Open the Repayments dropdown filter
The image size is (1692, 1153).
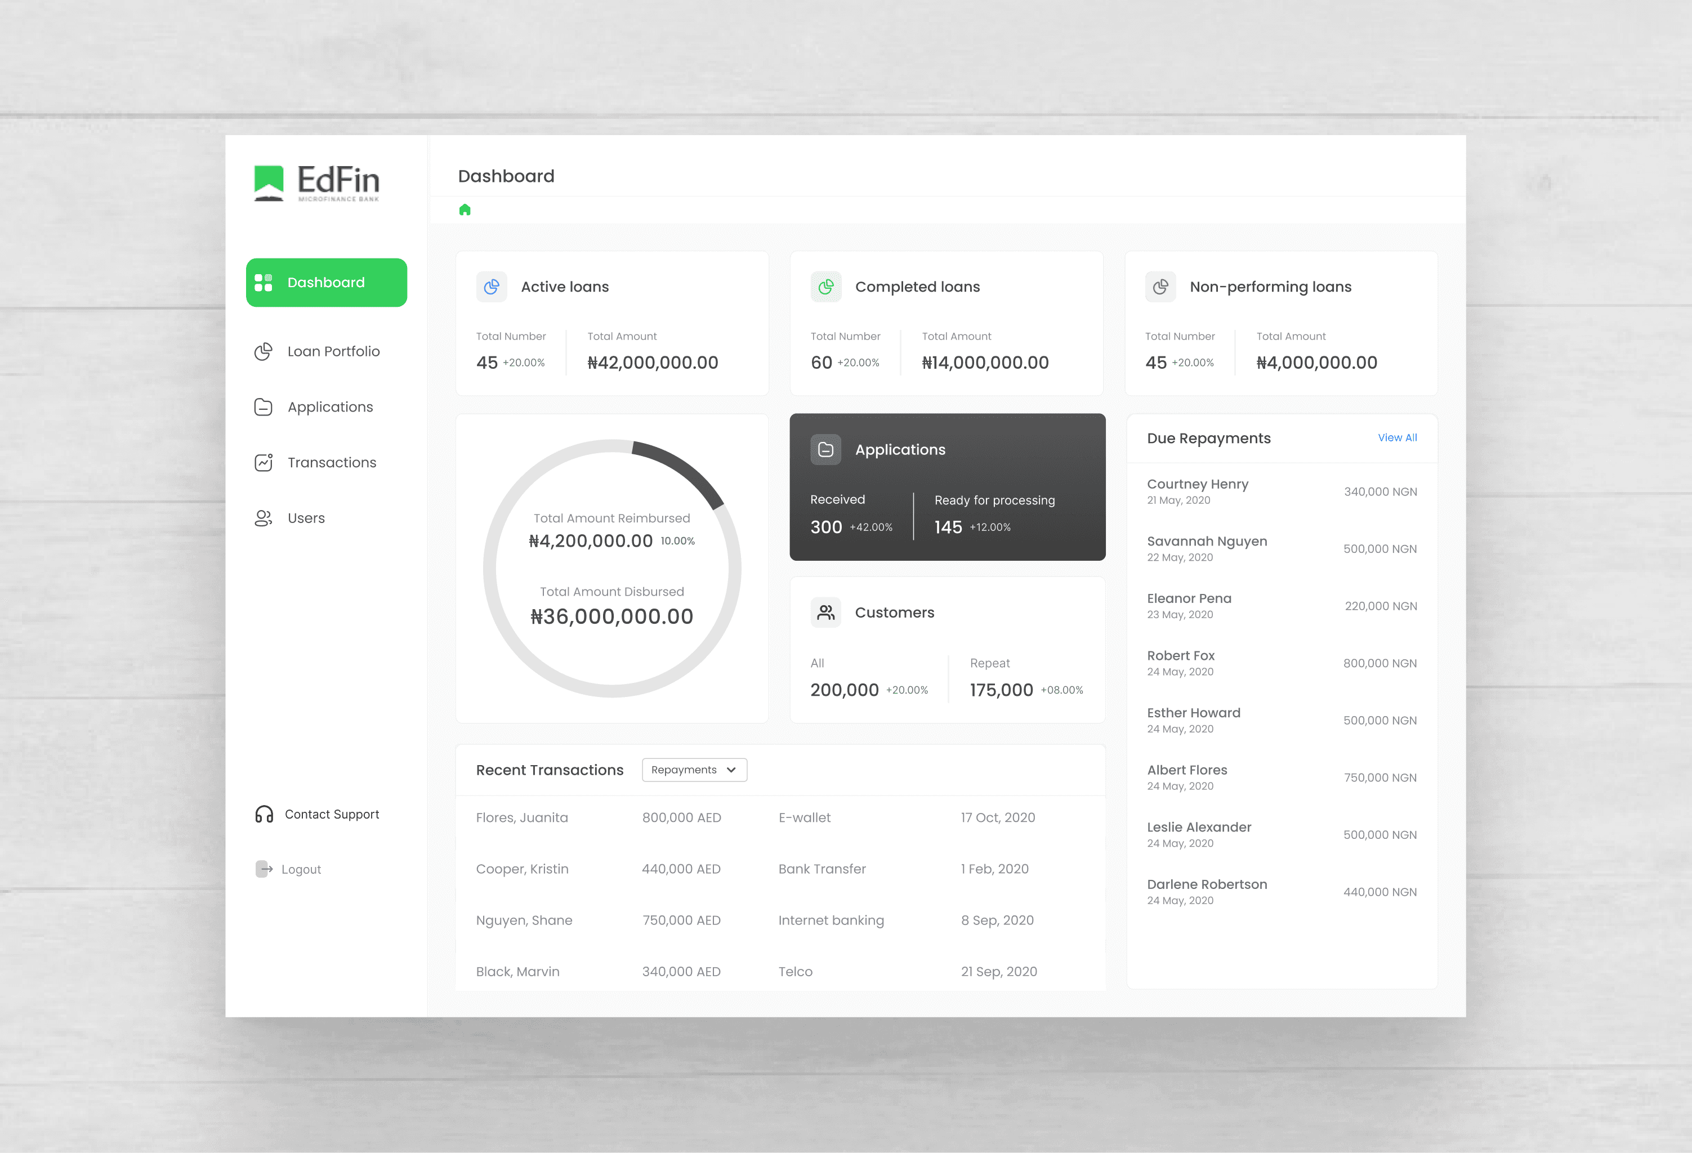[x=694, y=770]
